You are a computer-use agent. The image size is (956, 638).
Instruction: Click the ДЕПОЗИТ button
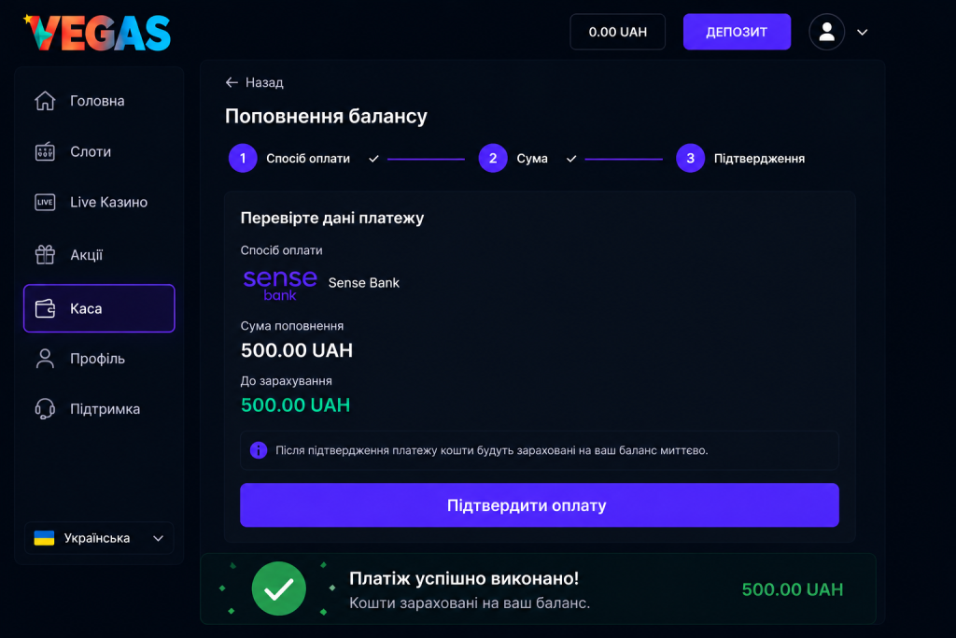pos(737,32)
